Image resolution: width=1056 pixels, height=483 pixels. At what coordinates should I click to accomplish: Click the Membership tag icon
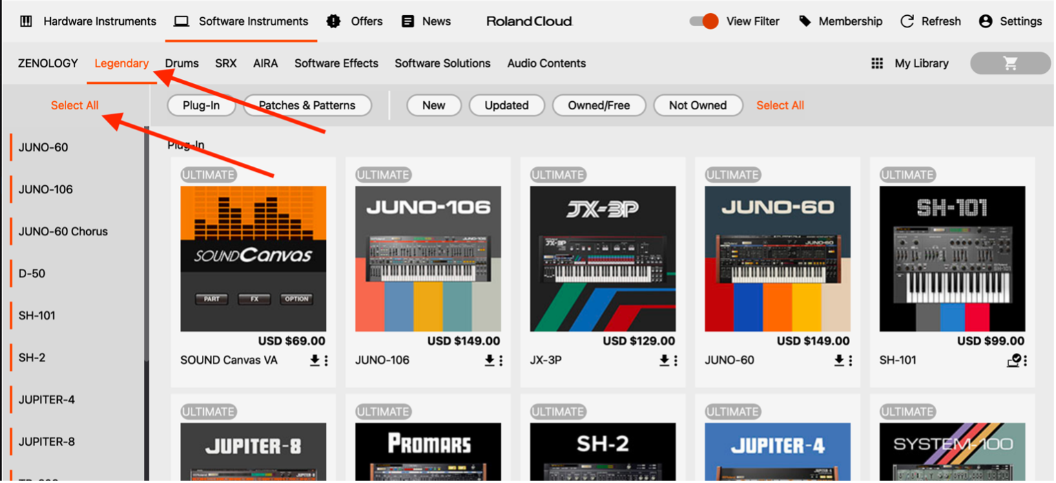[805, 21]
